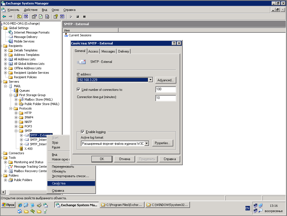The height and width of the screenshot is (216, 287).
Task: Toggle Limit number of connections checkbox
Action: 79,89
